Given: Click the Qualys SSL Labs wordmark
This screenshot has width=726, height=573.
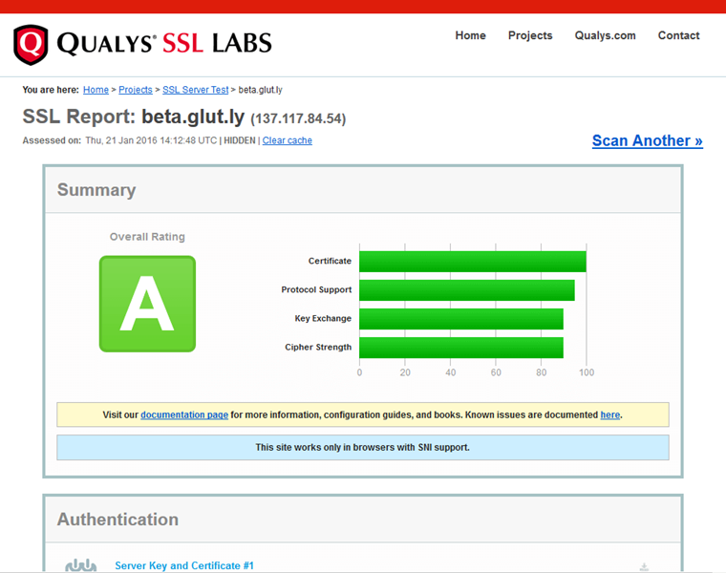Looking at the screenshot, I should click(164, 44).
